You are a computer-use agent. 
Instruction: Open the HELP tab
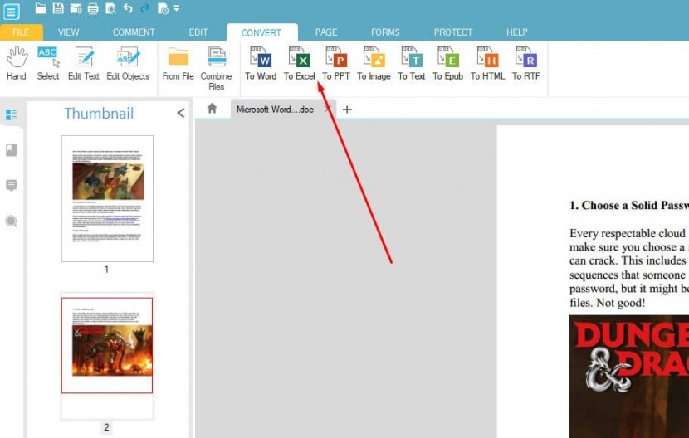(516, 32)
